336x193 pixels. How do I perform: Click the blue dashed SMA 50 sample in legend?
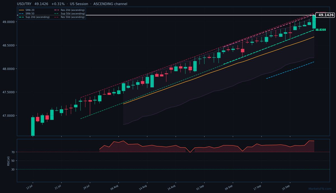click(21, 13)
